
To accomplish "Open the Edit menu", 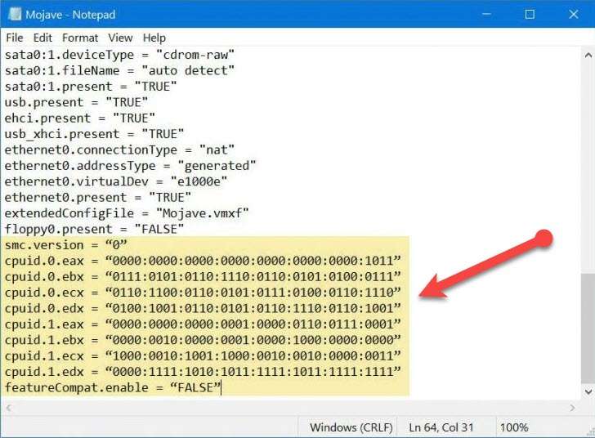I will 42,38.
